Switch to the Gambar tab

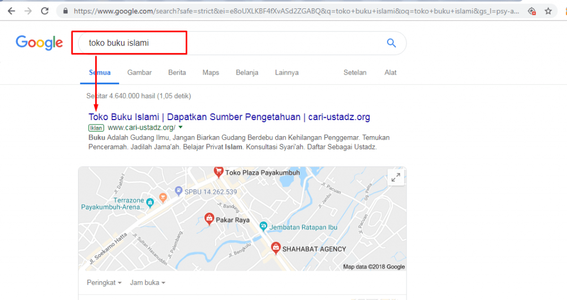click(x=139, y=73)
